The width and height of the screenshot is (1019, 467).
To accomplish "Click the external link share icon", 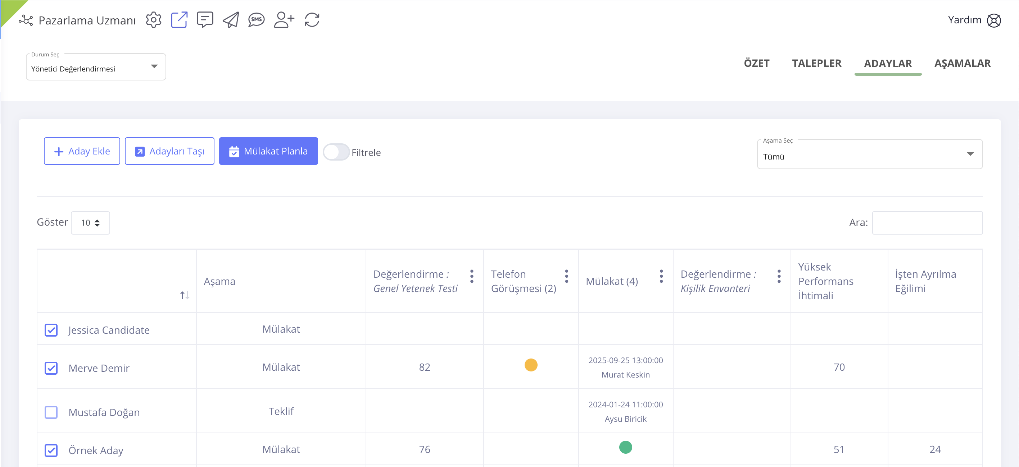I will click(179, 20).
